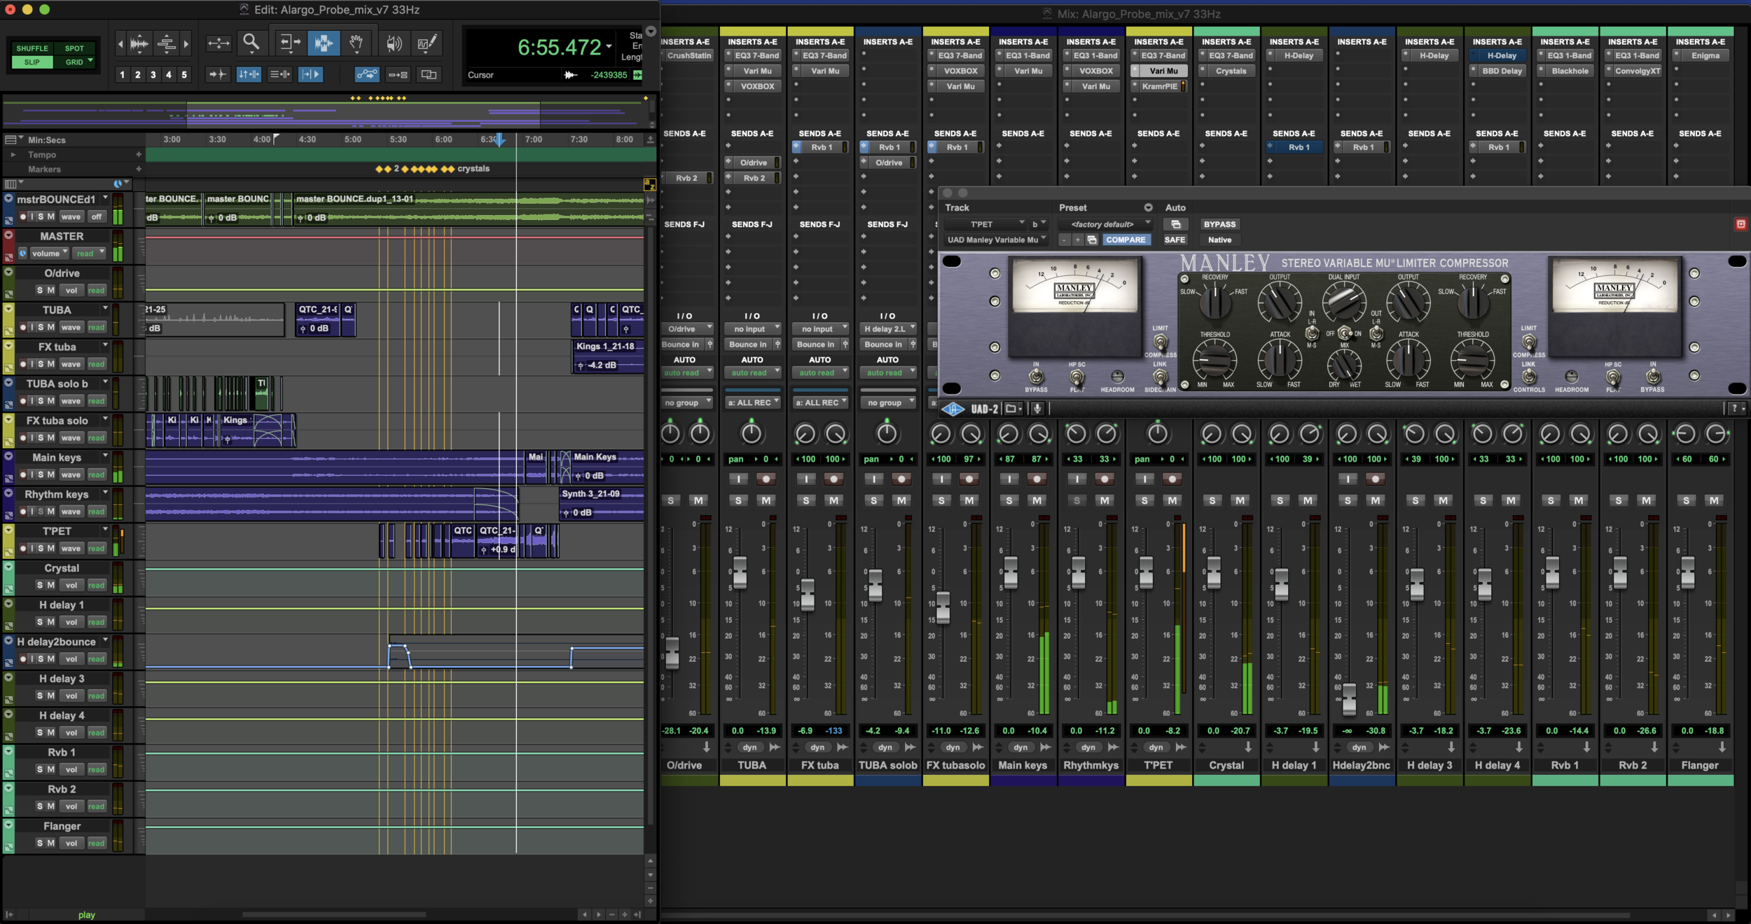Toggle Tab to Transients icon
This screenshot has width=1751, height=924.
218,74
